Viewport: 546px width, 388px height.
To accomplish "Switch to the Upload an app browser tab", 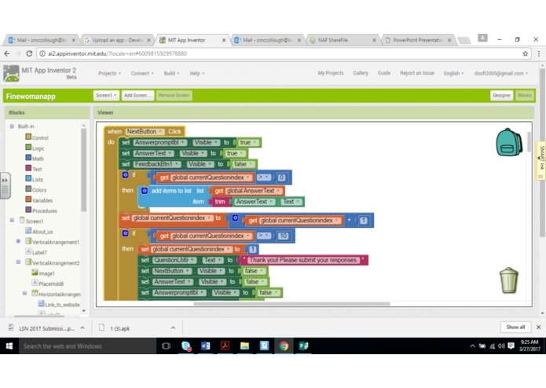I will pyautogui.click(x=117, y=40).
